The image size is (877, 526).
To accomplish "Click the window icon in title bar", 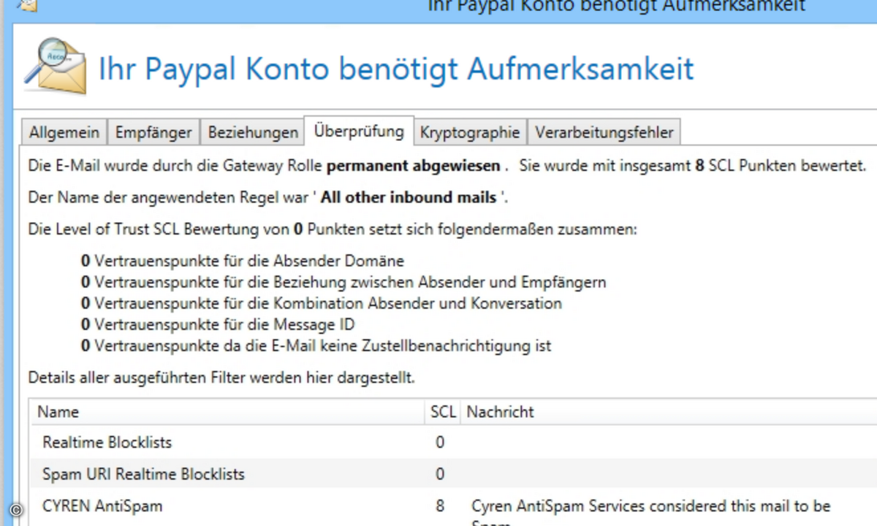I will (26, 6).
